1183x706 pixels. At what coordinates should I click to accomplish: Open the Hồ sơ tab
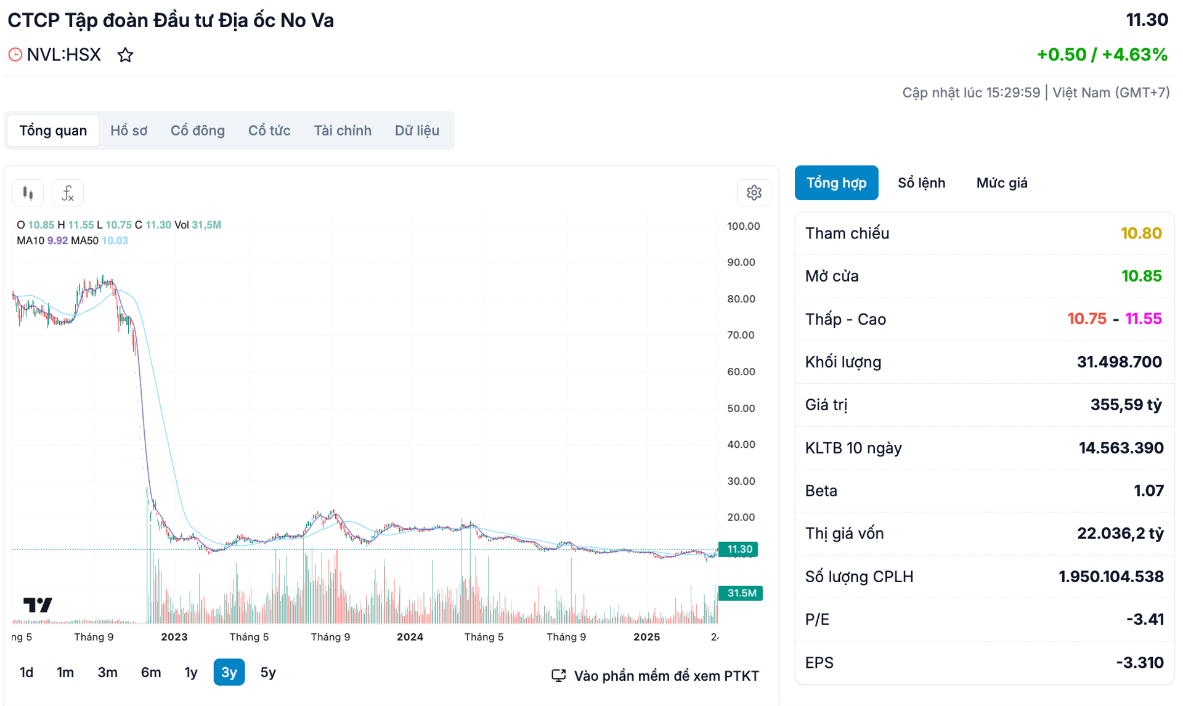pyautogui.click(x=128, y=131)
